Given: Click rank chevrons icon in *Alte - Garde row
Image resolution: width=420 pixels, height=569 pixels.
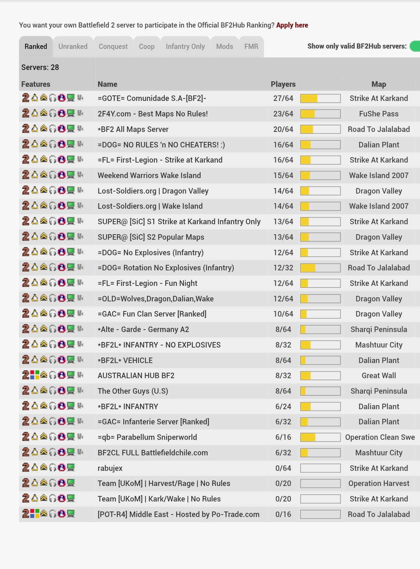Looking at the screenshot, I should [44, 329].
